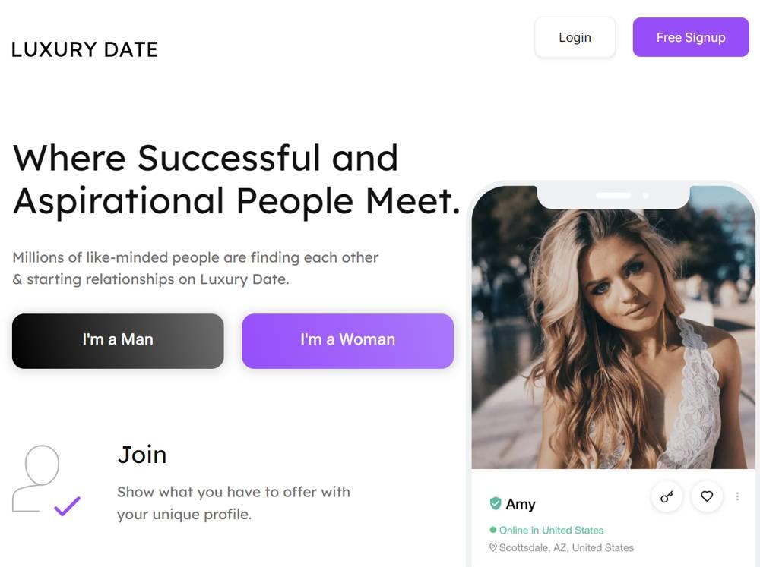Click the verified shield badge beside Amy
The height and width of the screenshot is (567, 760).
tap(496, 503)
